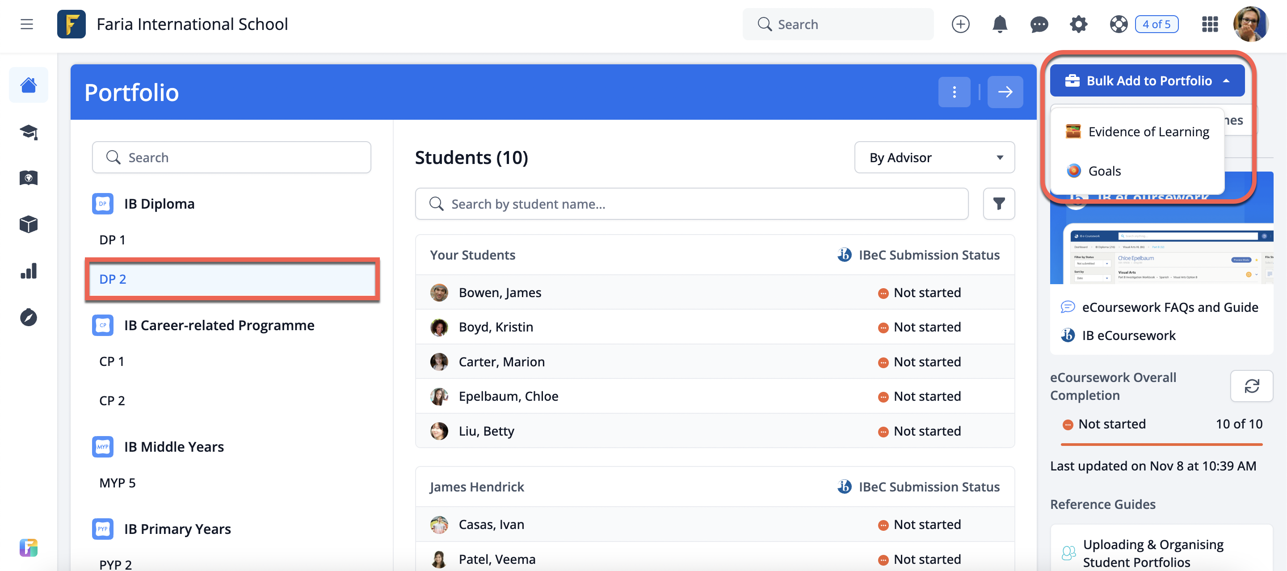Image resolution: width=1287 pixels, height=571 pixels.
Task: Click the top bar Search field
Action: [x=837, y=24]
